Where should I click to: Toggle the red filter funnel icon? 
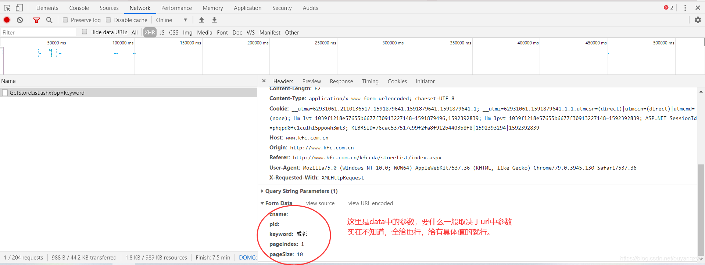pos(36,20)
